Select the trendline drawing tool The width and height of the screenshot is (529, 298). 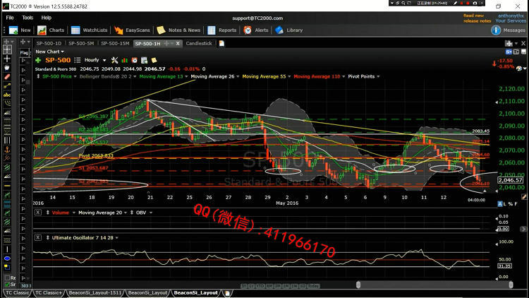tap(7, 86)
